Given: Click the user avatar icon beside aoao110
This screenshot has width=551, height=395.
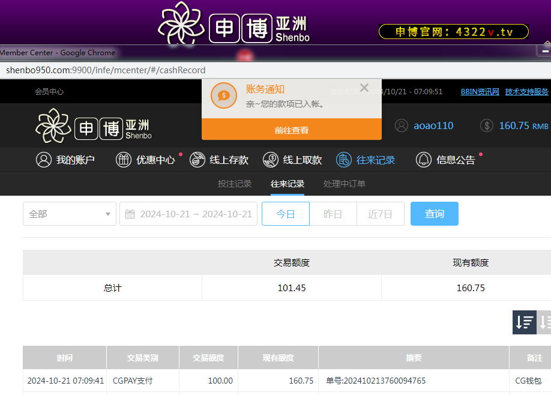Looking at the screenshot, I should (402, 125).
